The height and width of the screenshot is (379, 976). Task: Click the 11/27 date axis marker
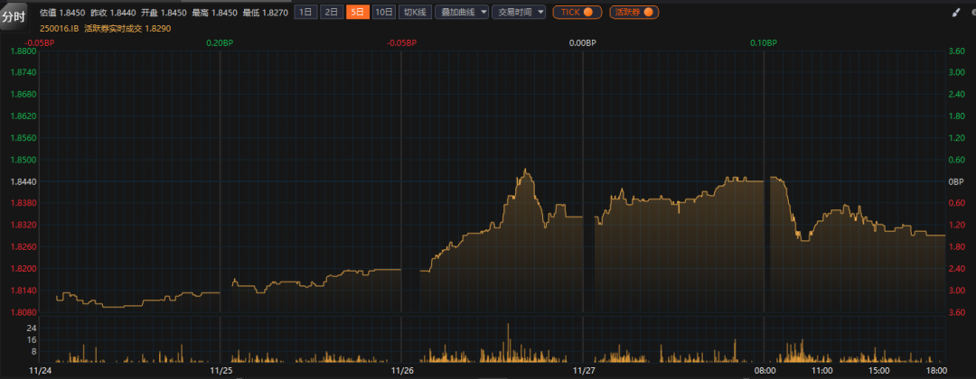point(584,370)
